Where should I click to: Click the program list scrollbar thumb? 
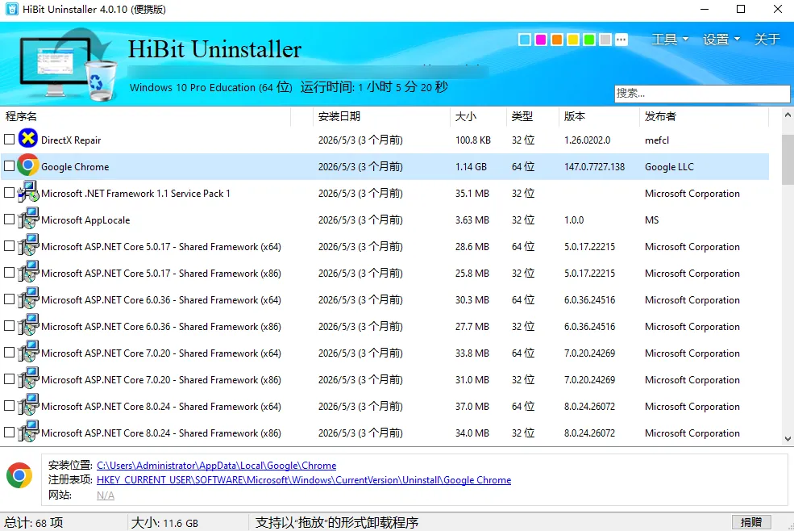point(788,159)
